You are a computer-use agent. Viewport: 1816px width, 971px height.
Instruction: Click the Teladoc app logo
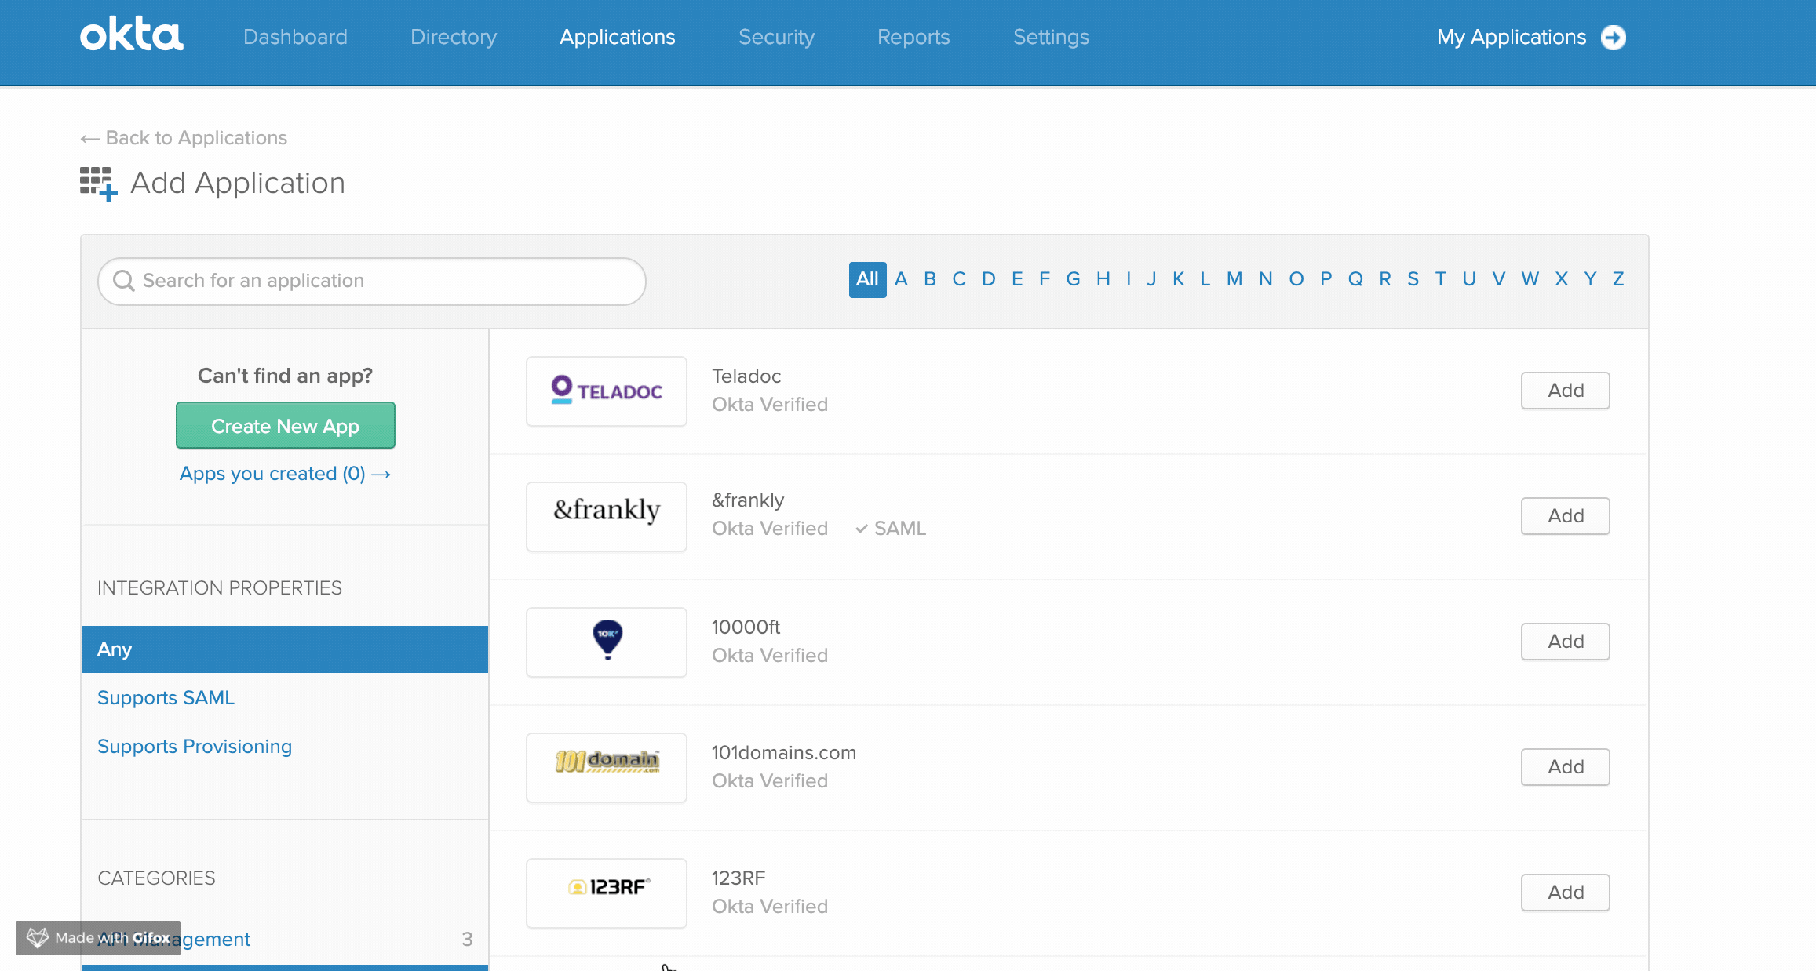pyautogui.click(x=606, y=391)
